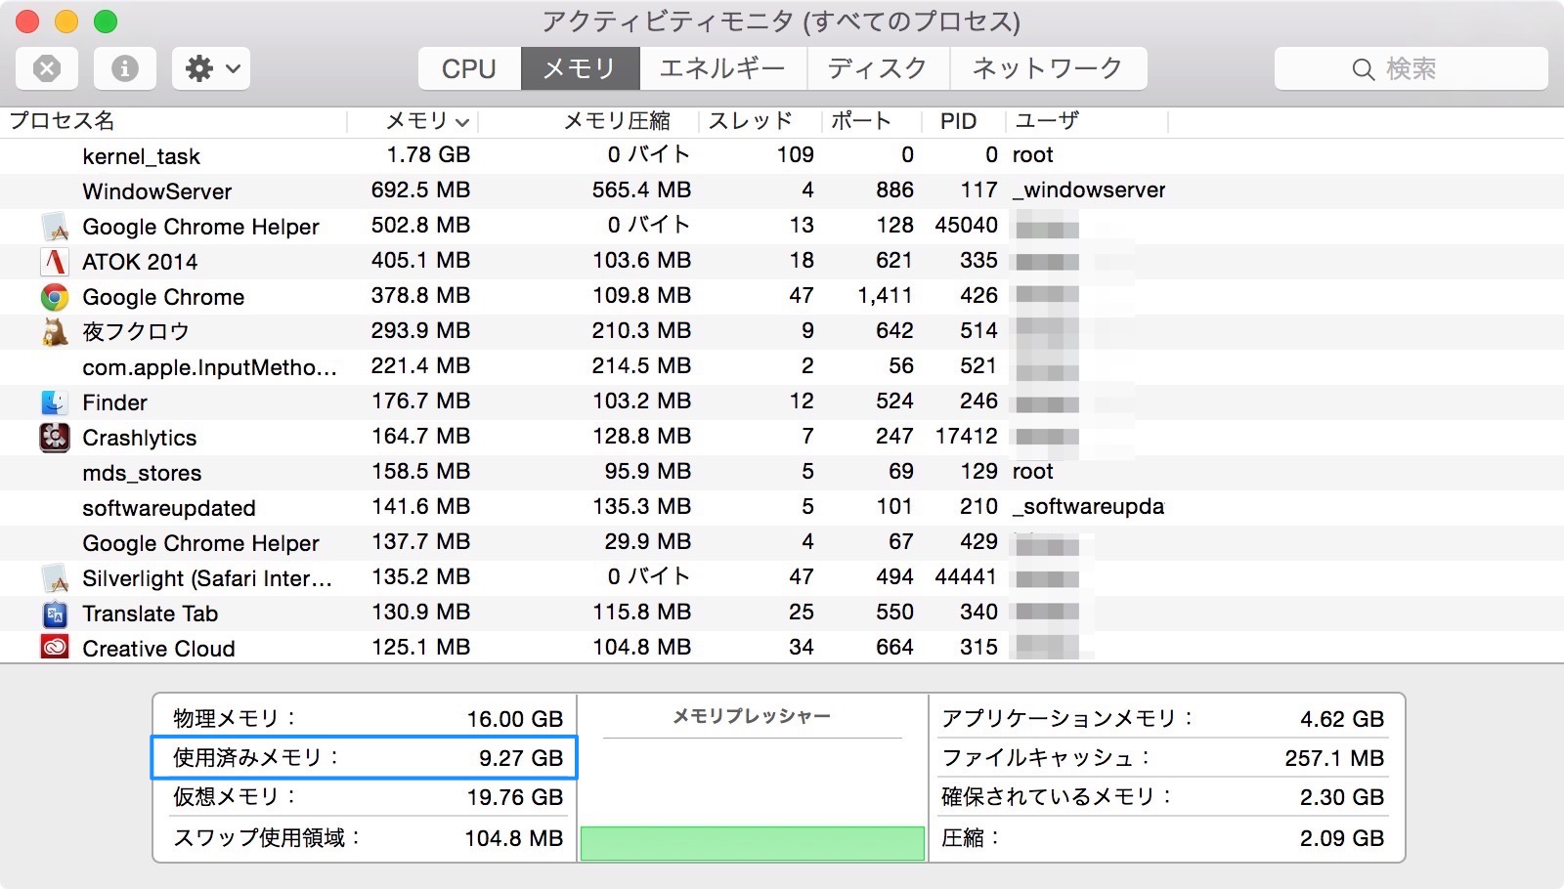This screenshot has height=889, width=1564.
Task: Click the 565.4 MB compressed memory value
Action: [x=641, y=190]
